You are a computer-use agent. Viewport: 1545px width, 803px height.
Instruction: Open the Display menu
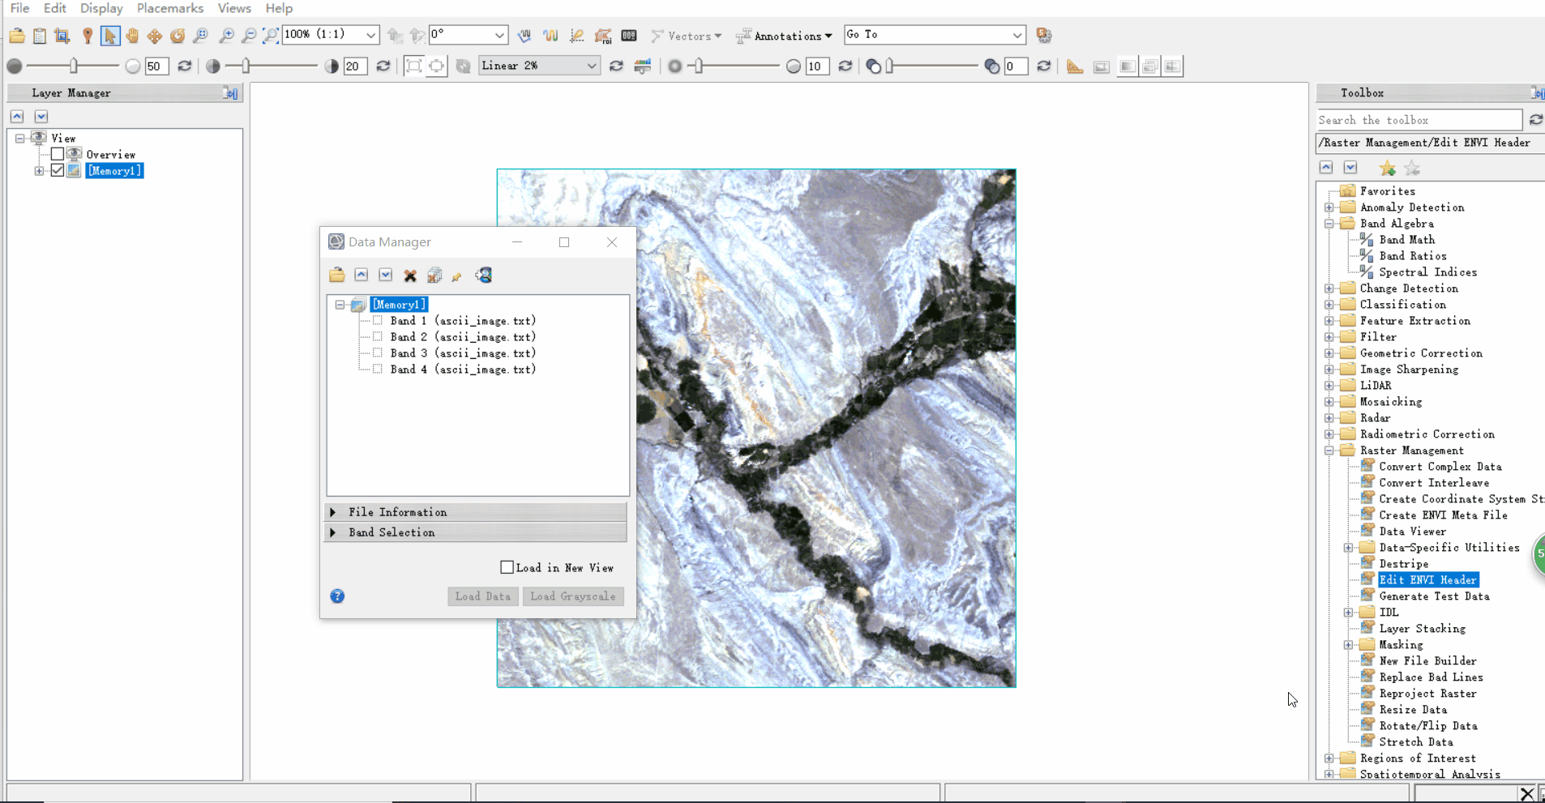101,8
